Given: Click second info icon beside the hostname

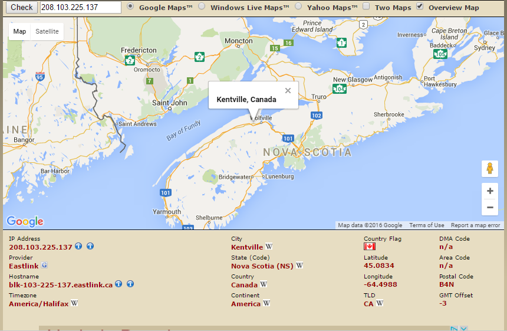Looking at the screenshot, I should tap(130, 284).
